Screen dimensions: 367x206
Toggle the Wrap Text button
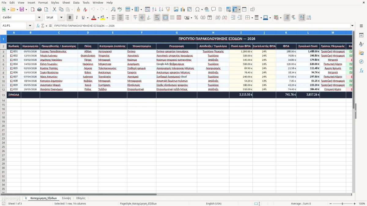[157, 18]
